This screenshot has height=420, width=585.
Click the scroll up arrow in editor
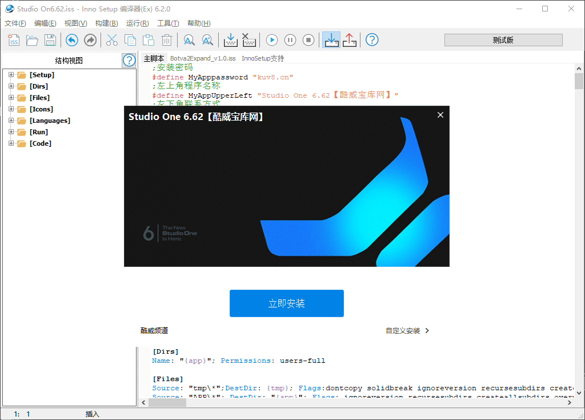(579, 69)
